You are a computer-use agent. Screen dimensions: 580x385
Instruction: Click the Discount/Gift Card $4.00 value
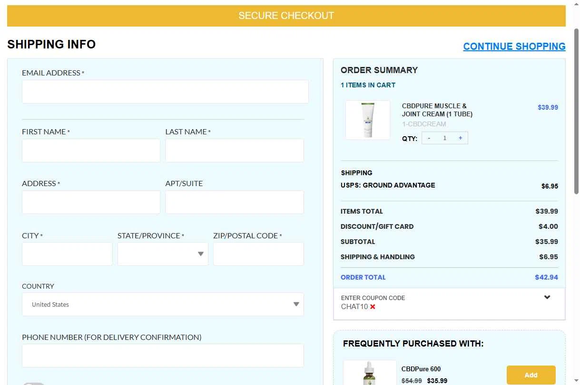[548, 226]
